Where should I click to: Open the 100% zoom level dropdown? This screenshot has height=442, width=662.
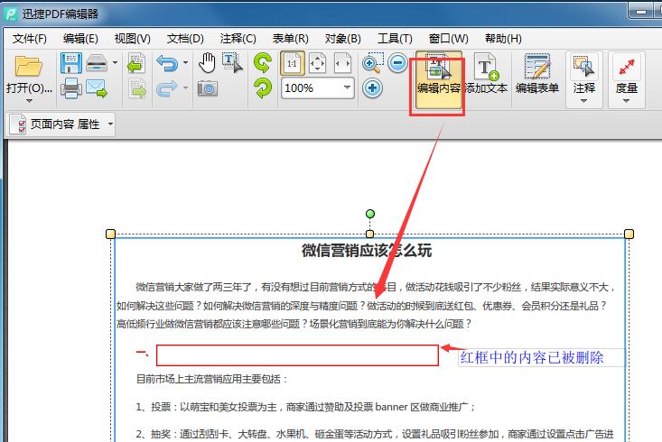click(x=347, y=87)
